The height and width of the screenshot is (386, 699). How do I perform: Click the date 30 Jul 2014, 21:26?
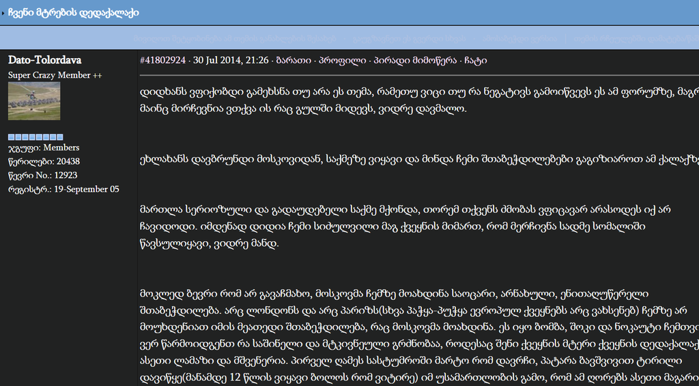coord(231,60)
